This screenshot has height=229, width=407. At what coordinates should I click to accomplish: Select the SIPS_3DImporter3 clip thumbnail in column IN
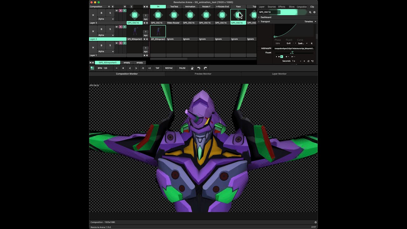(x=158, y=31)
